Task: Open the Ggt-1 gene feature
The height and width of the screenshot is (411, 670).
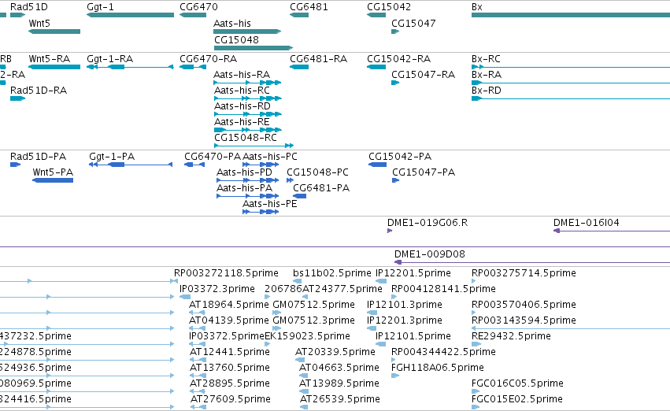Action: tap(131, 15)
